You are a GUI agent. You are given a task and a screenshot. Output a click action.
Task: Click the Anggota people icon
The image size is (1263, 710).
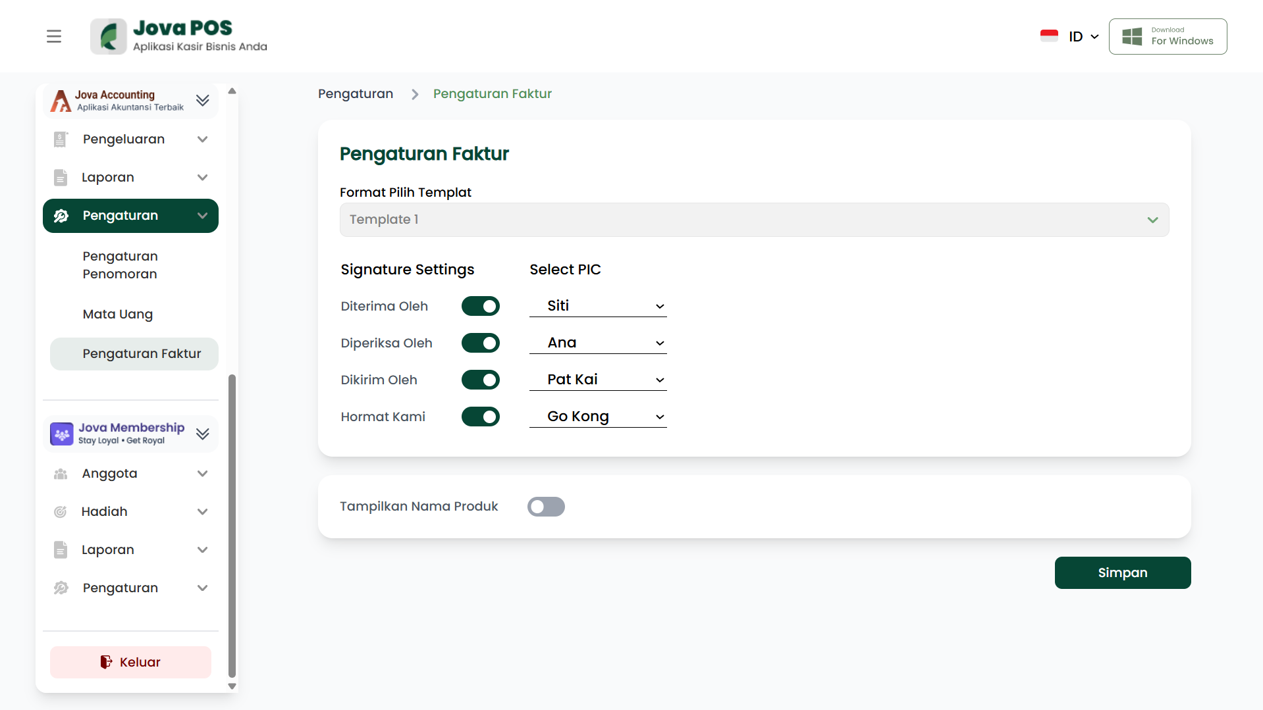(x=61, y=474)
